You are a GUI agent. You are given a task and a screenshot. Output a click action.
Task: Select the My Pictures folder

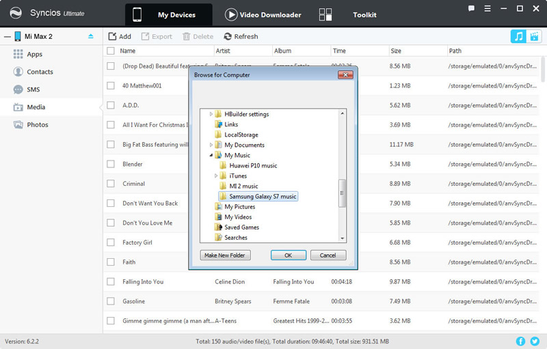pyautogui.click(x=240, y=207)
